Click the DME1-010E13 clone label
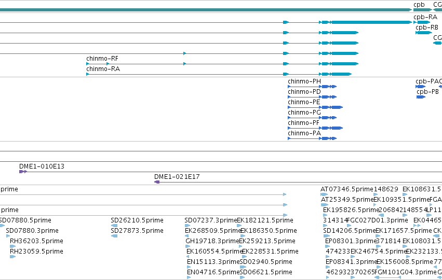 pos(42,166)
